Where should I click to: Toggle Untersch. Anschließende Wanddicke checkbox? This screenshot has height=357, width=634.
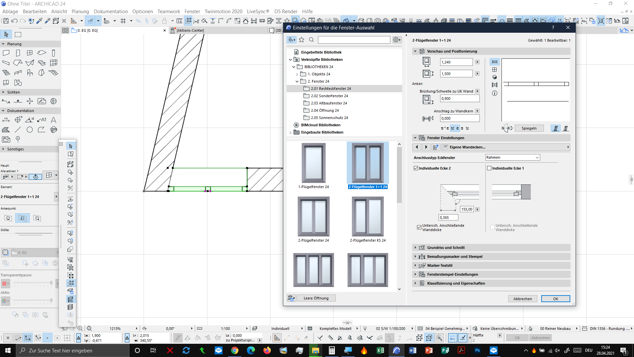[419, 227]
